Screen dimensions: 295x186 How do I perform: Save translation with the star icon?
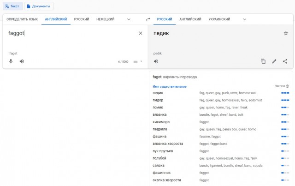[286, 33]
